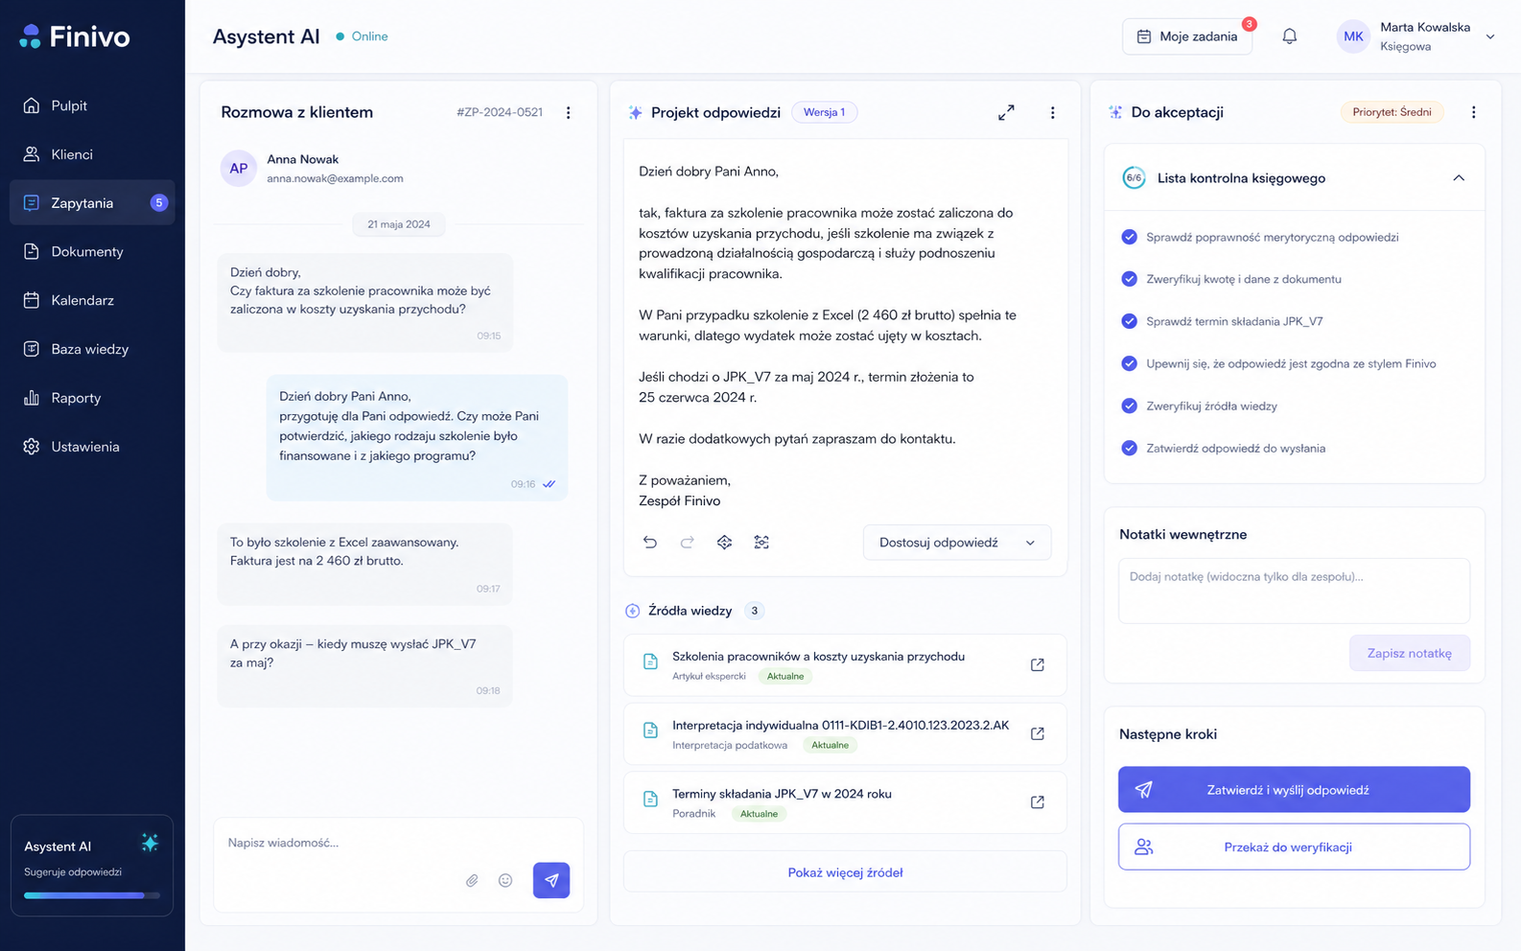Click Pokaż więcej źródeł
This screenshot has width=1521, height=951.
pyautogui.click(x=845, y=872)
